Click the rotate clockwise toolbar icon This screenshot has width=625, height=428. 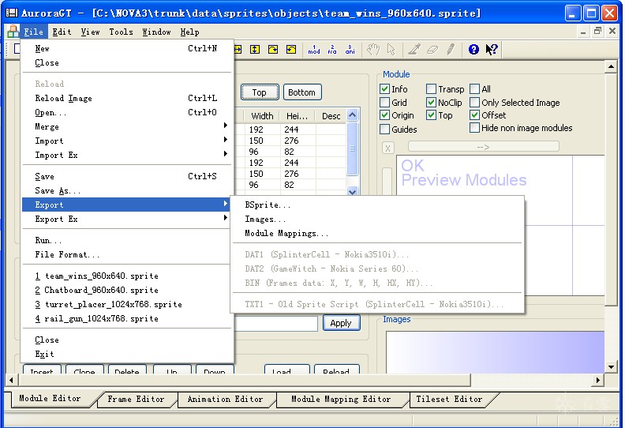pos(273,50)
